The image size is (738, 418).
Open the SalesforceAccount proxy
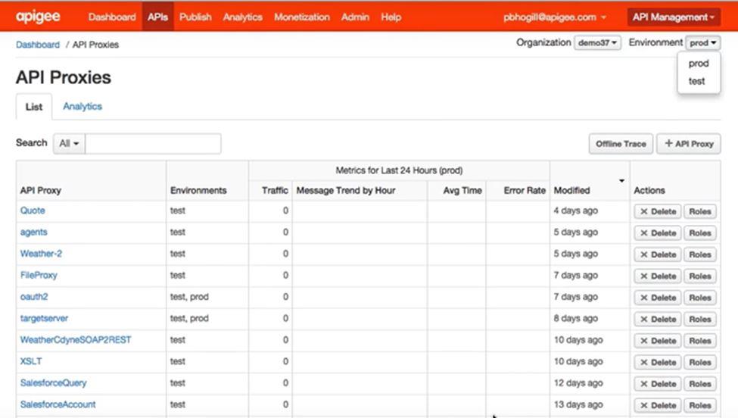tap(58, 404)
